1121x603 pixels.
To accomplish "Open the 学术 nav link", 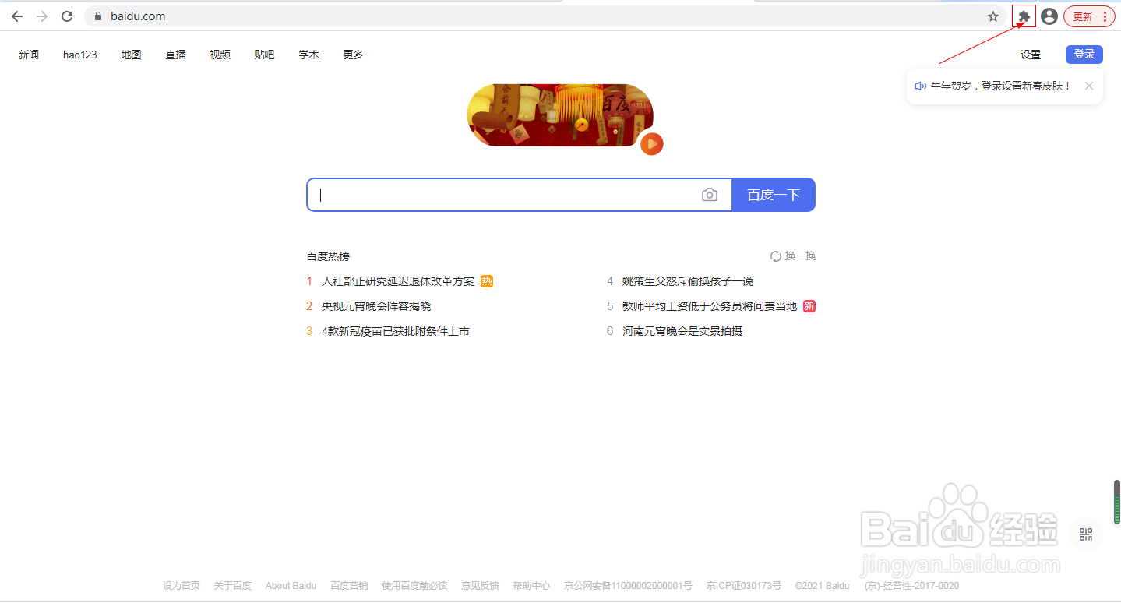I will point(309,55).
